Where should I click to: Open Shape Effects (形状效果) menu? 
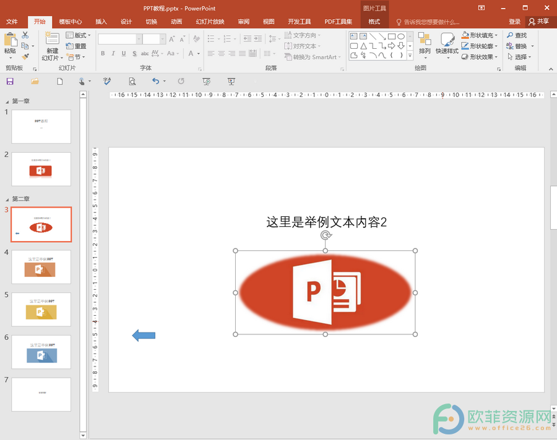click(x=480, y=57)
